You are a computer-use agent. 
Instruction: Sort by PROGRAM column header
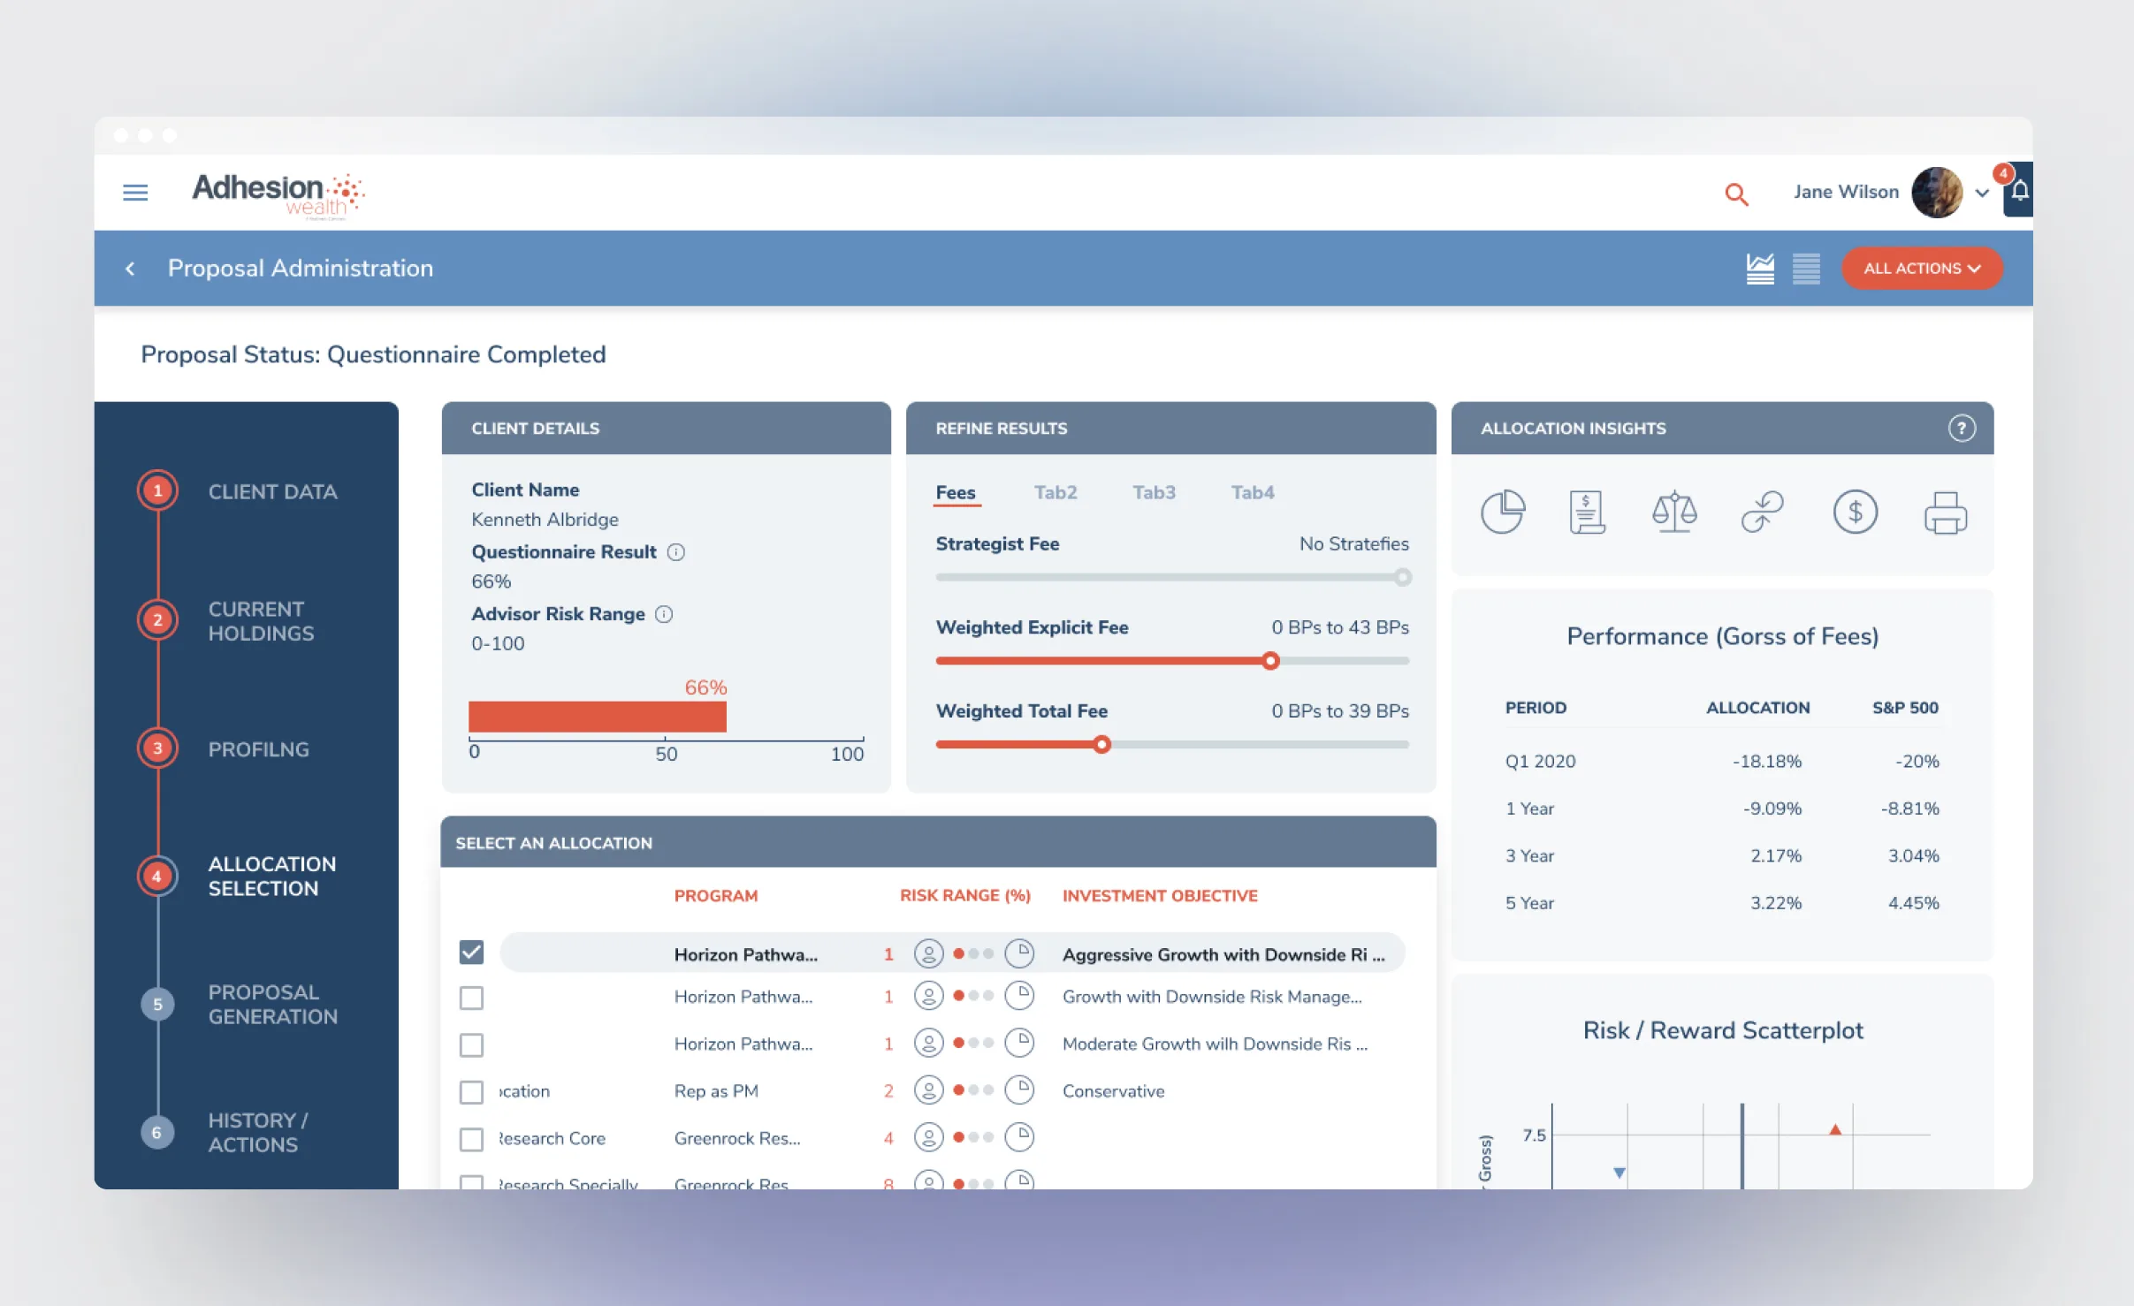[715, 896]
